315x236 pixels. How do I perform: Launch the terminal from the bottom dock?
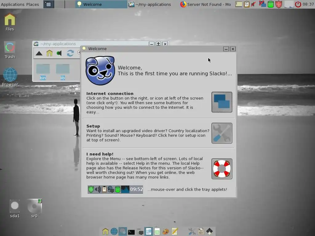pyautogui.click(x=131, y=232)
